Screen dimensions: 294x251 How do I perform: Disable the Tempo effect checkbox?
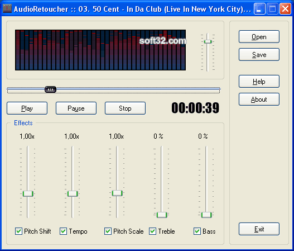[63, 231]
